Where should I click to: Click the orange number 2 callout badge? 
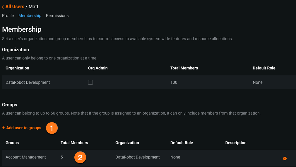(x=80, y=157)
